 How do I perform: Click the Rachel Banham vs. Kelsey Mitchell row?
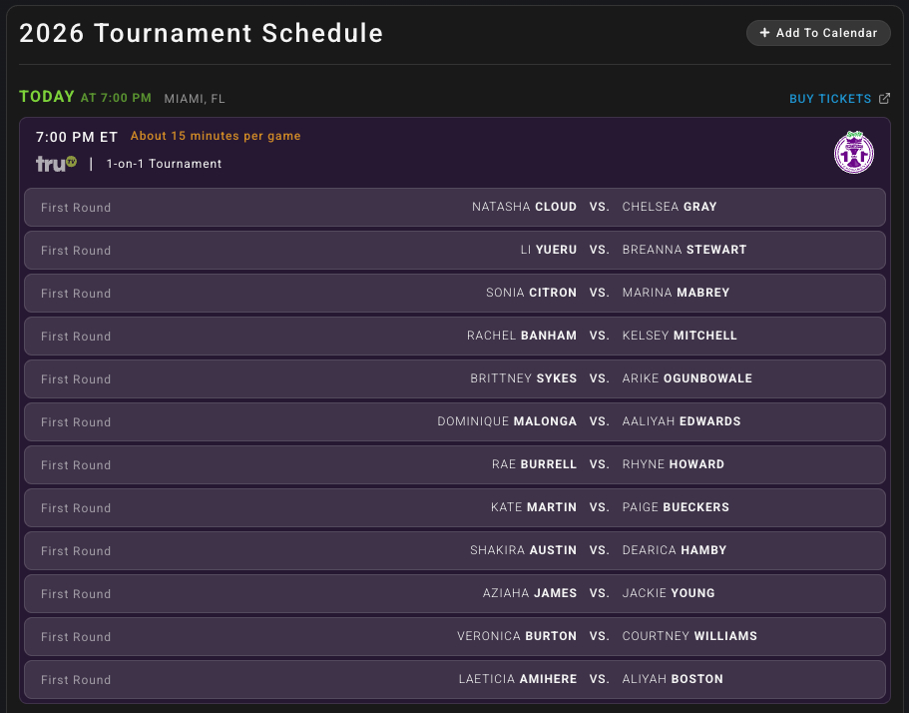[455, 337]
